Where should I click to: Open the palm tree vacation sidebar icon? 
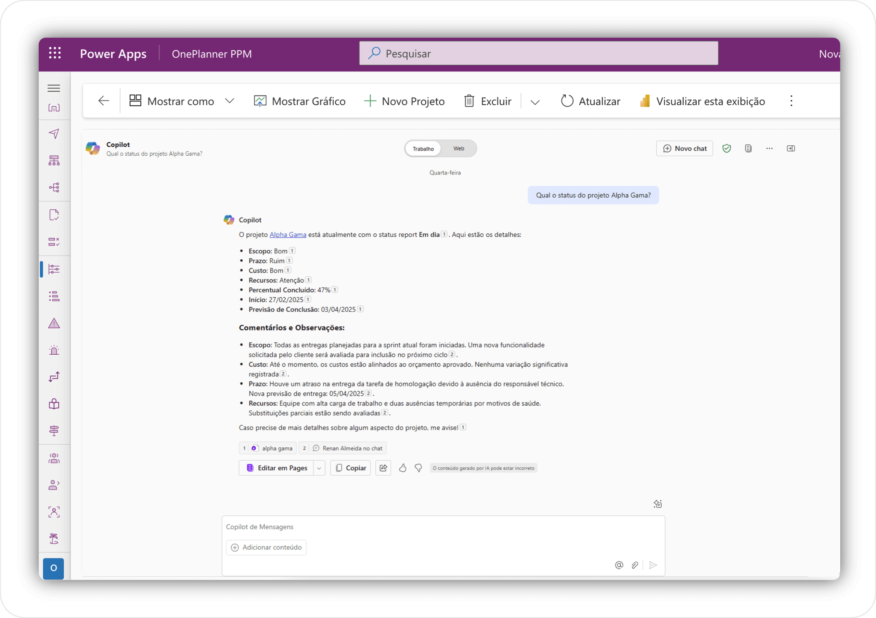click(x=54, y=539)
